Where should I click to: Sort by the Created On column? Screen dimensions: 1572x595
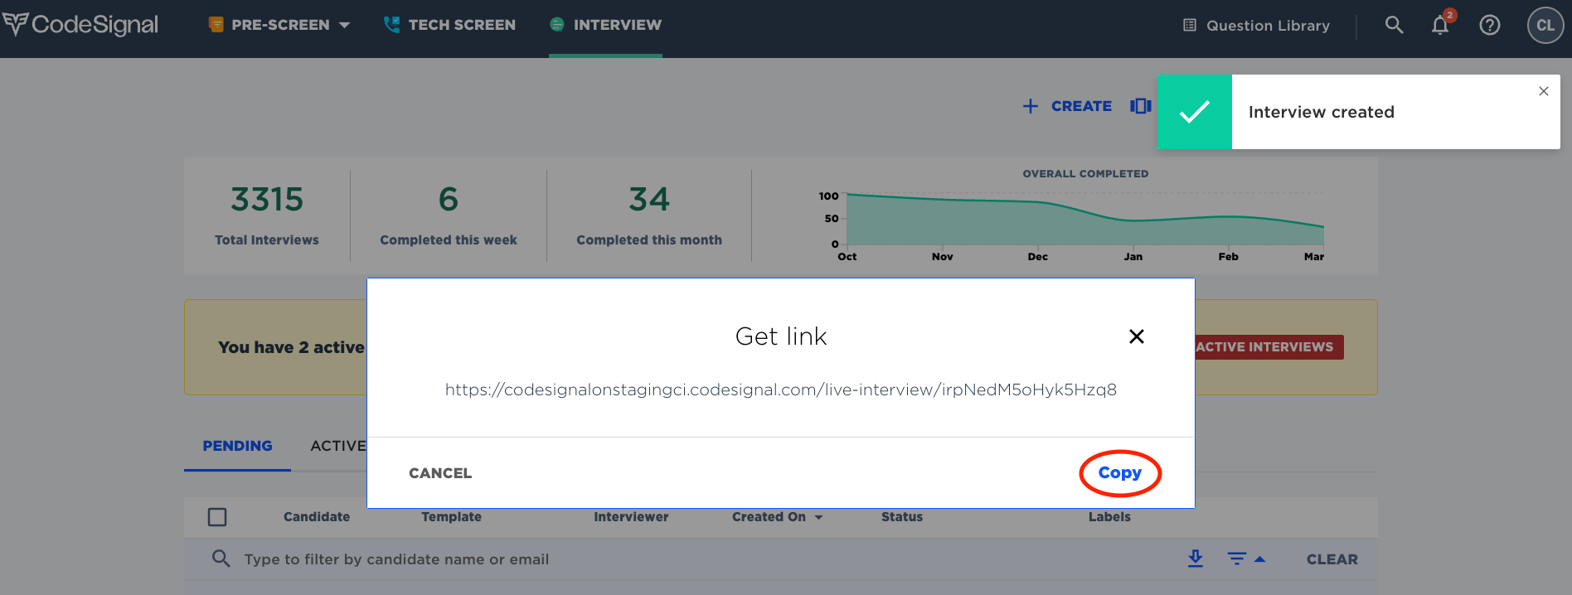tap(777, 517)
